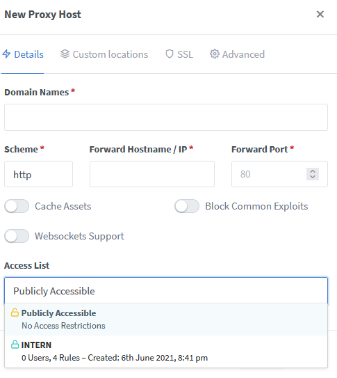Screen dimensions: 337x378
Task: Switch to the Custom locations tab
Action: point(104,54)
